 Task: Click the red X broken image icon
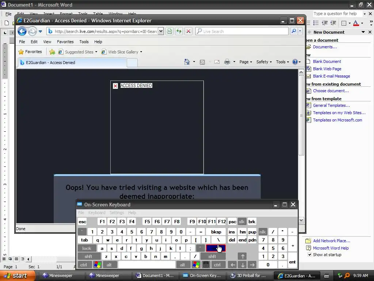115,86
